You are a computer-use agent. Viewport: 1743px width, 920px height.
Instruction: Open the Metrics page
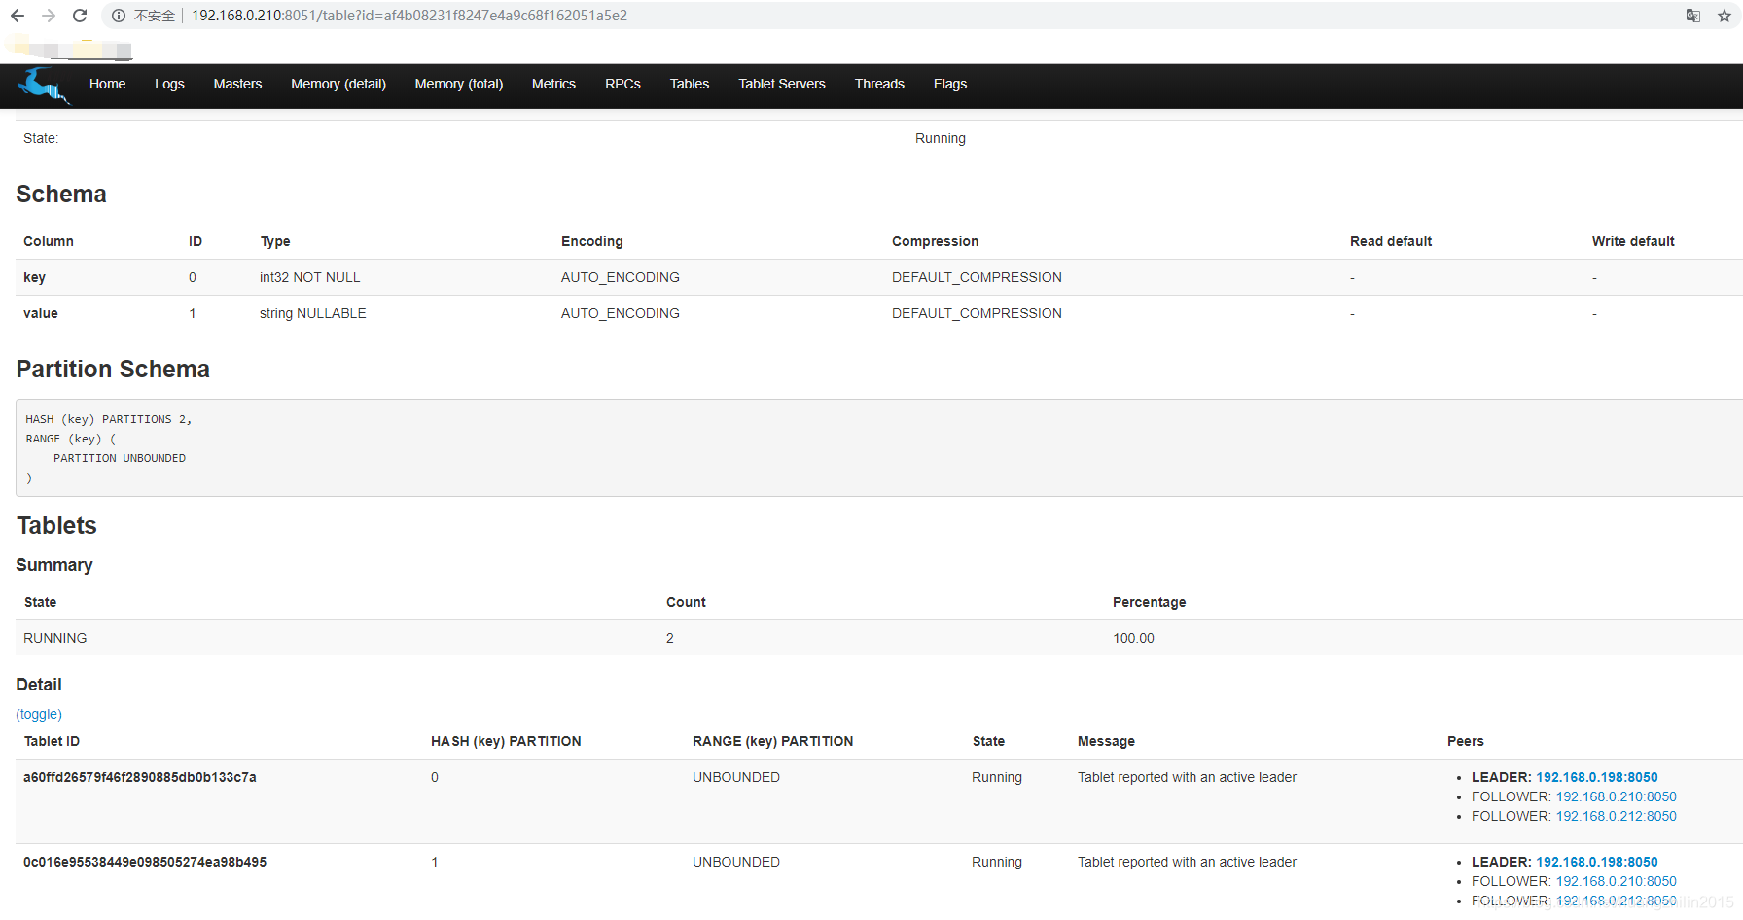[553, 84]
